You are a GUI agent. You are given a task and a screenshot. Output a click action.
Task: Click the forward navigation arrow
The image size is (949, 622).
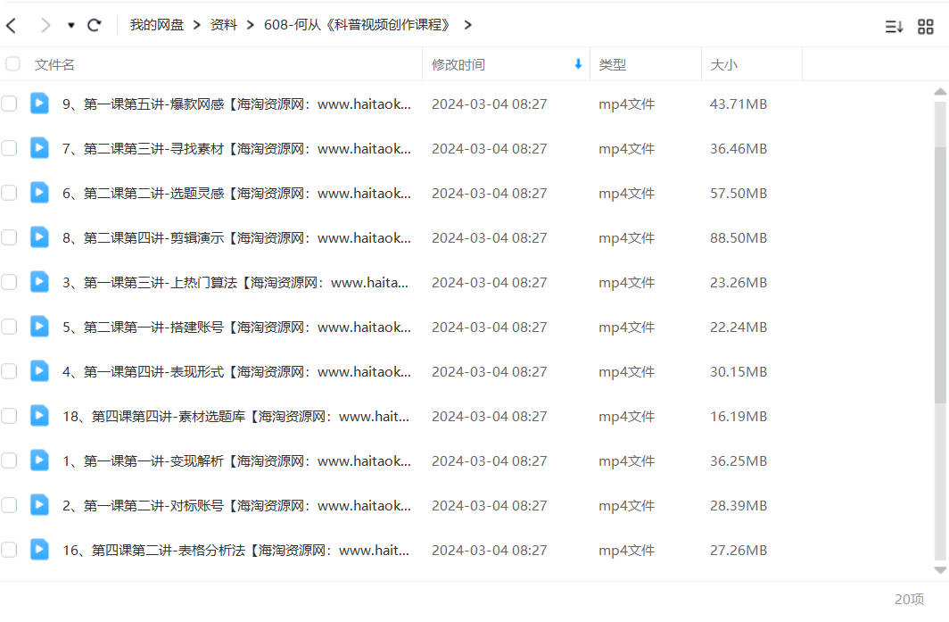[45, 25]
